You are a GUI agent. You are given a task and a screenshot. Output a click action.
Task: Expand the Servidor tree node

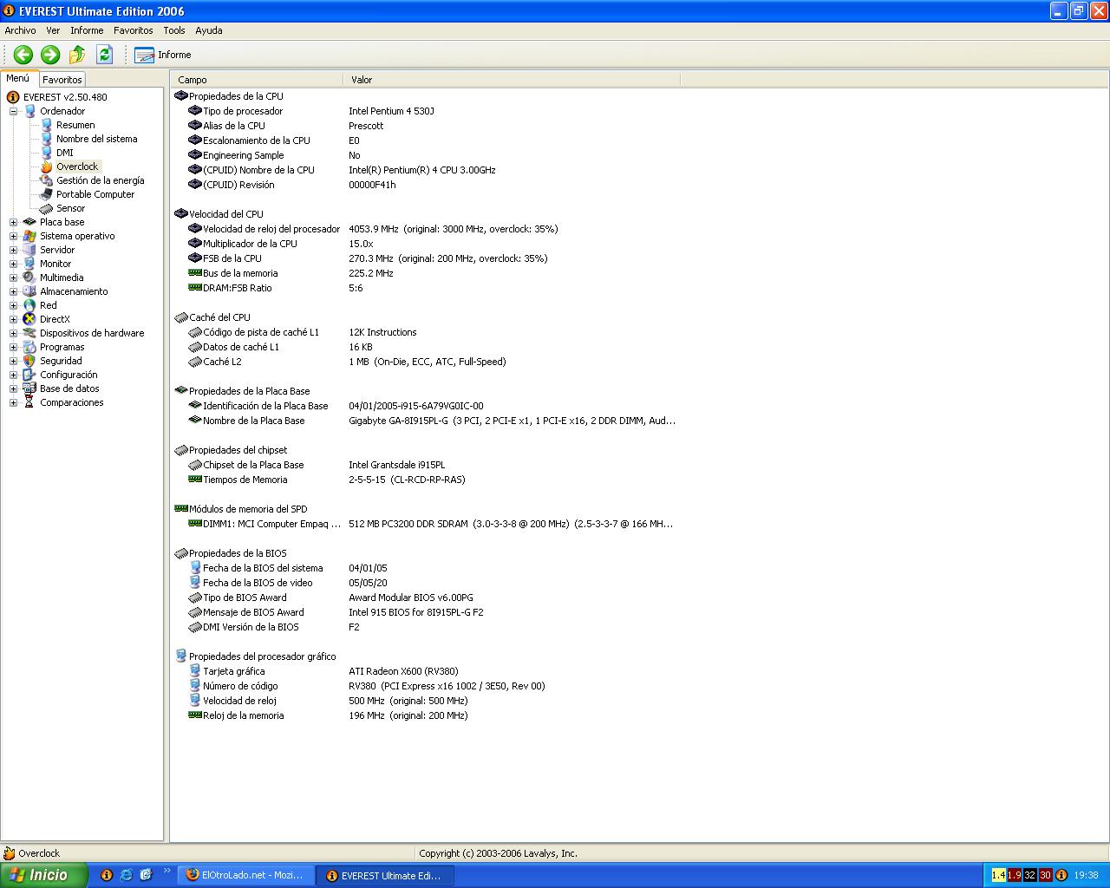coord(13,250)
